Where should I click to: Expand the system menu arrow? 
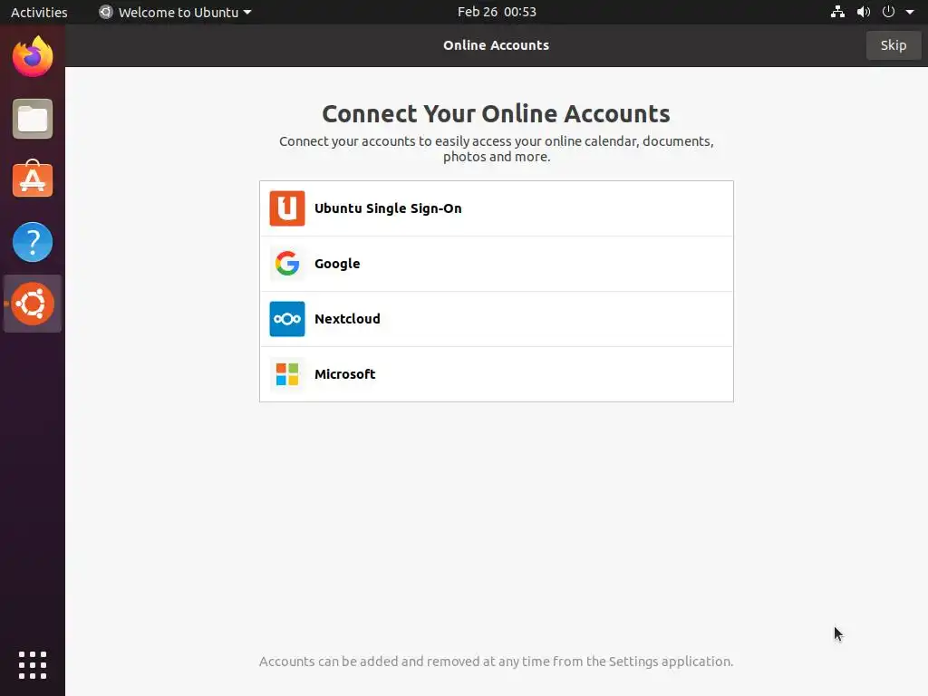pyautogui.click(x=910, y=12)
